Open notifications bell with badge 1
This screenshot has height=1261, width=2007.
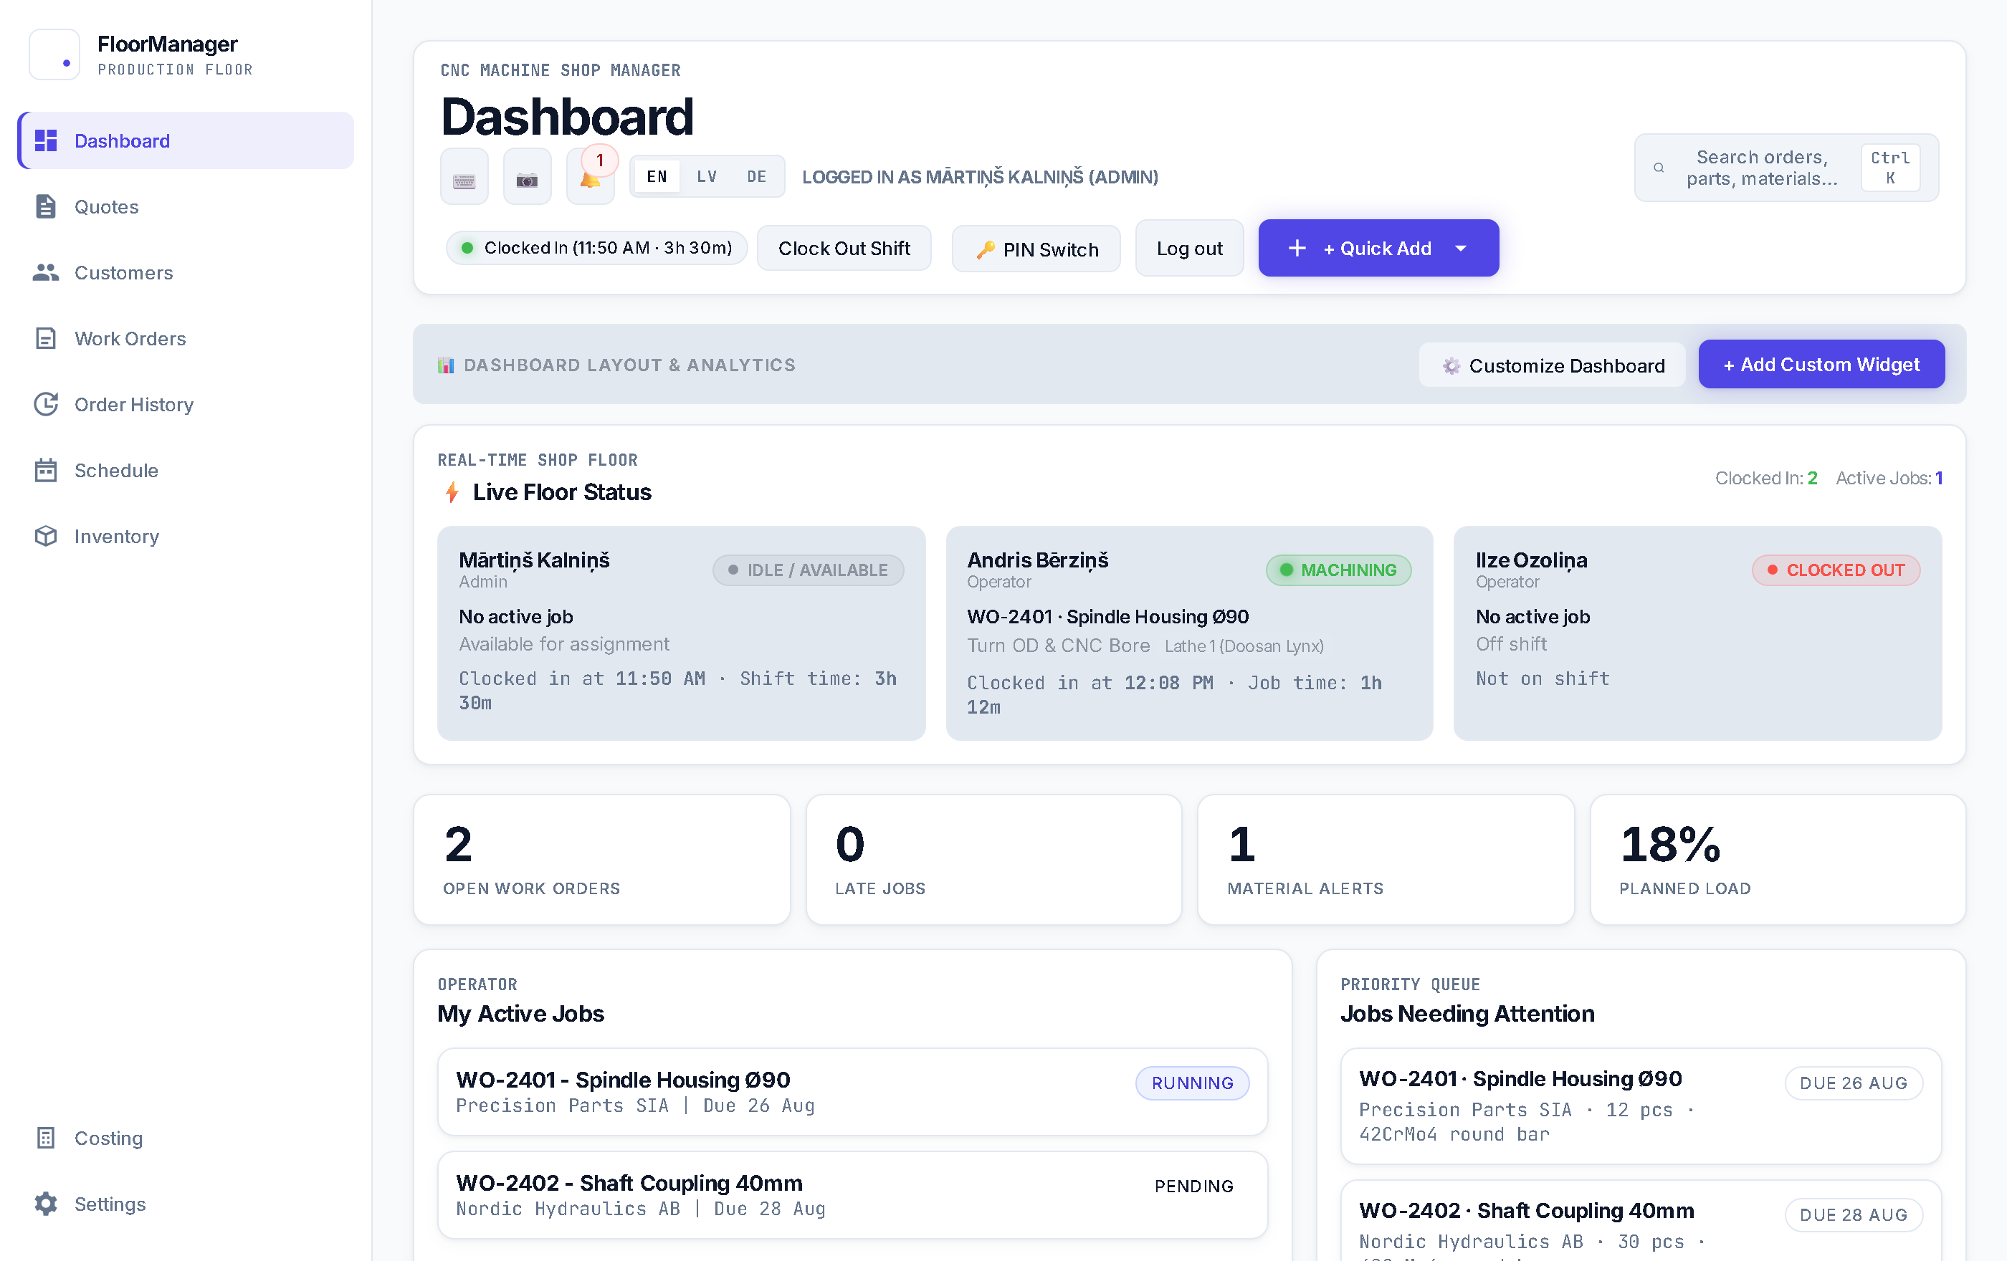coord(590,176)
